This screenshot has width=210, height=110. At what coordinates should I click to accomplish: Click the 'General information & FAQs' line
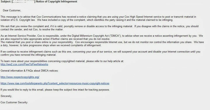point(29,71)
